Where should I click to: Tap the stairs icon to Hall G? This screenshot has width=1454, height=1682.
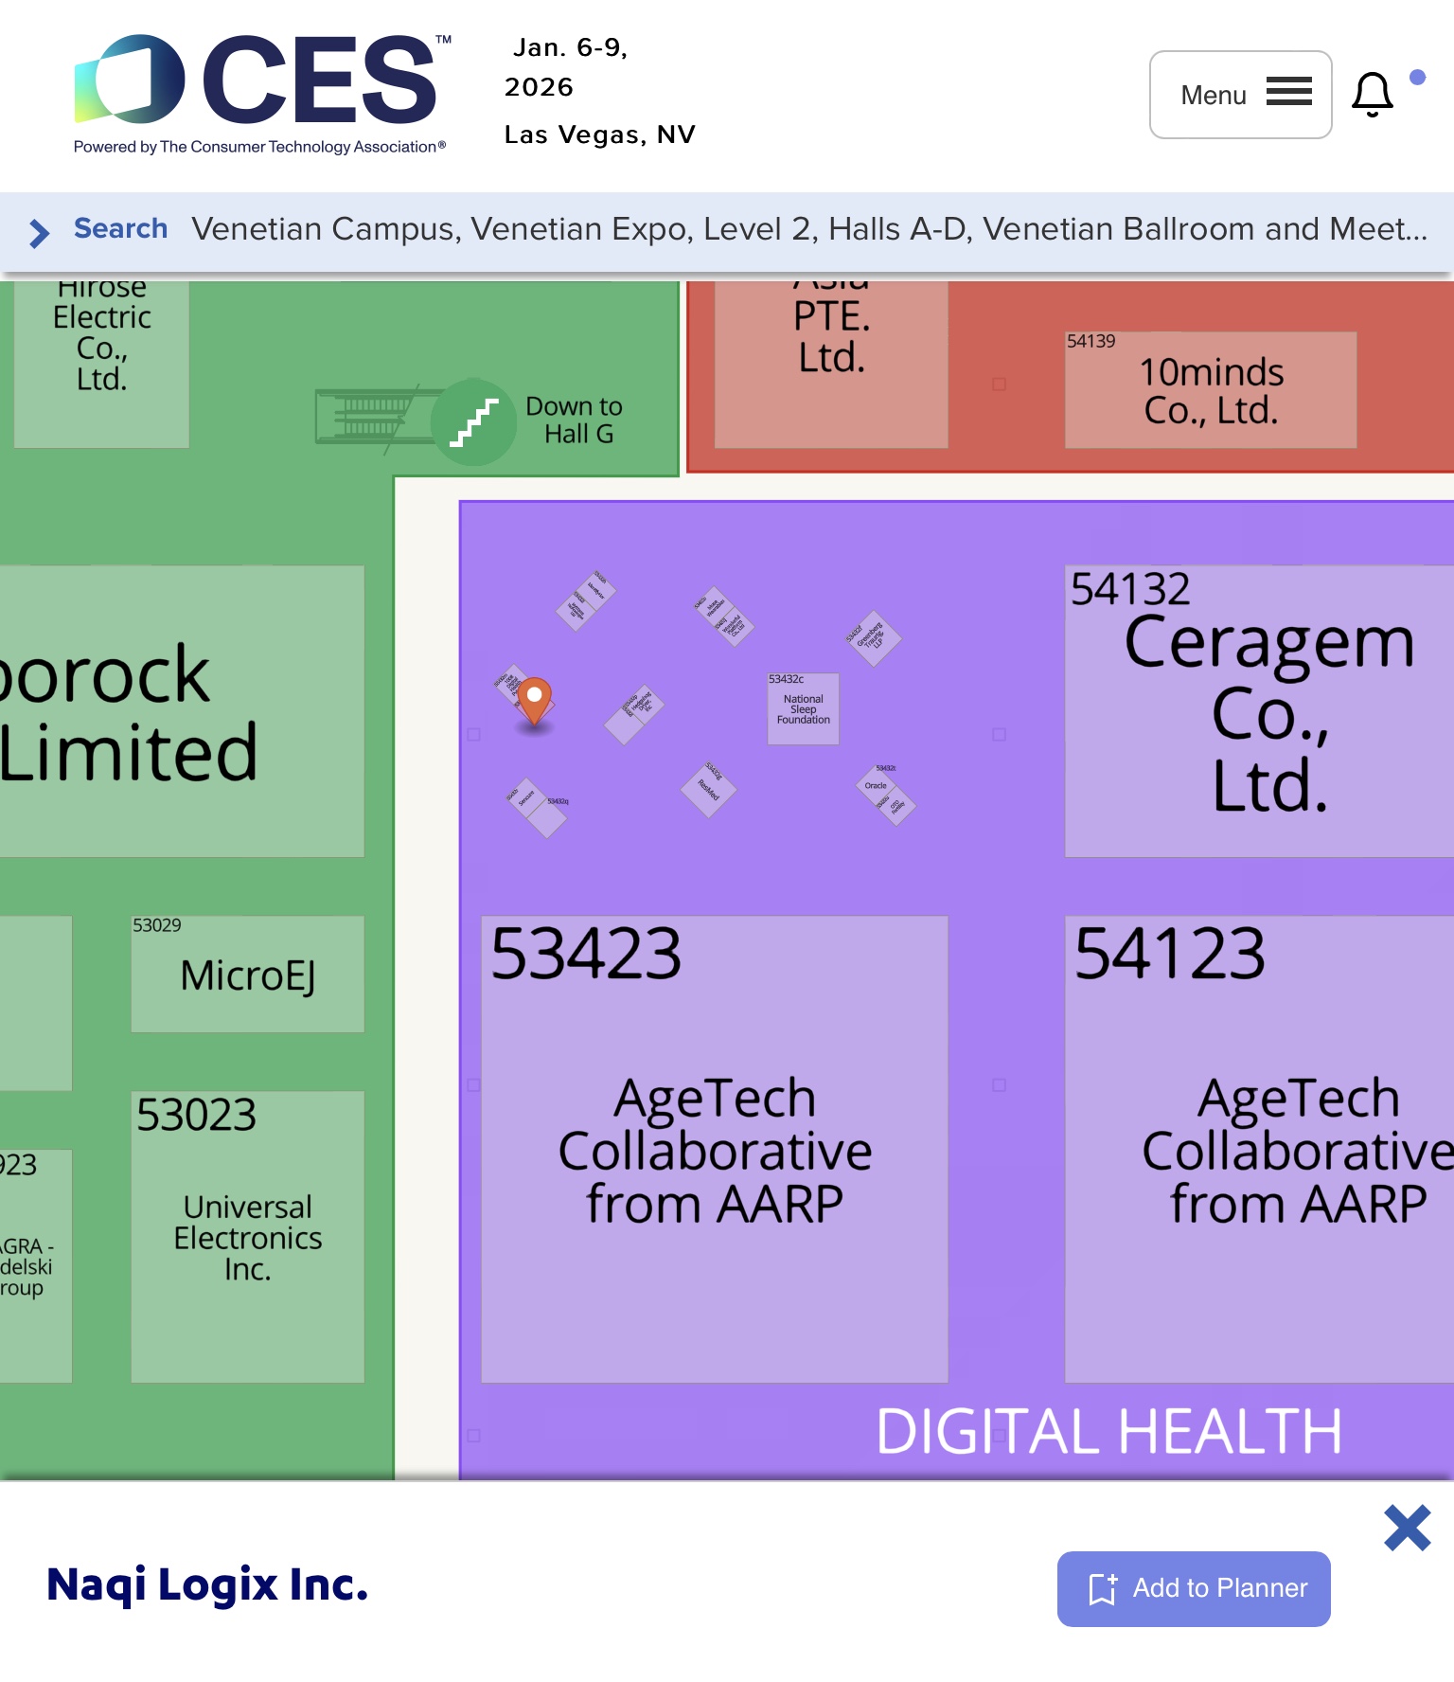pyautogui.click(x=473, y=422)
